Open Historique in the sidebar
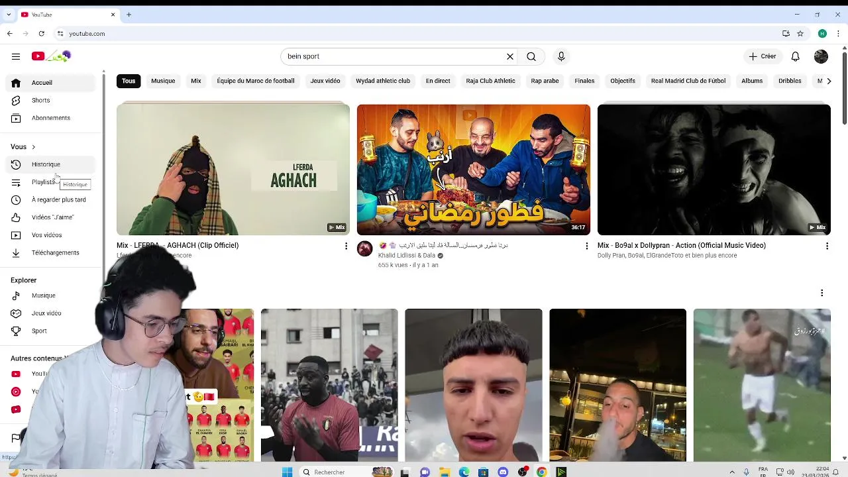Image resolution: width=848 pixels, height=477 pixels. 52,164
